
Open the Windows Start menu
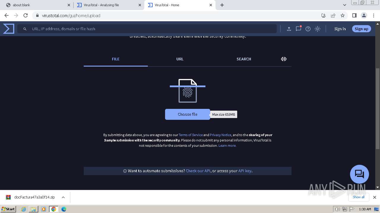point(8,209)
